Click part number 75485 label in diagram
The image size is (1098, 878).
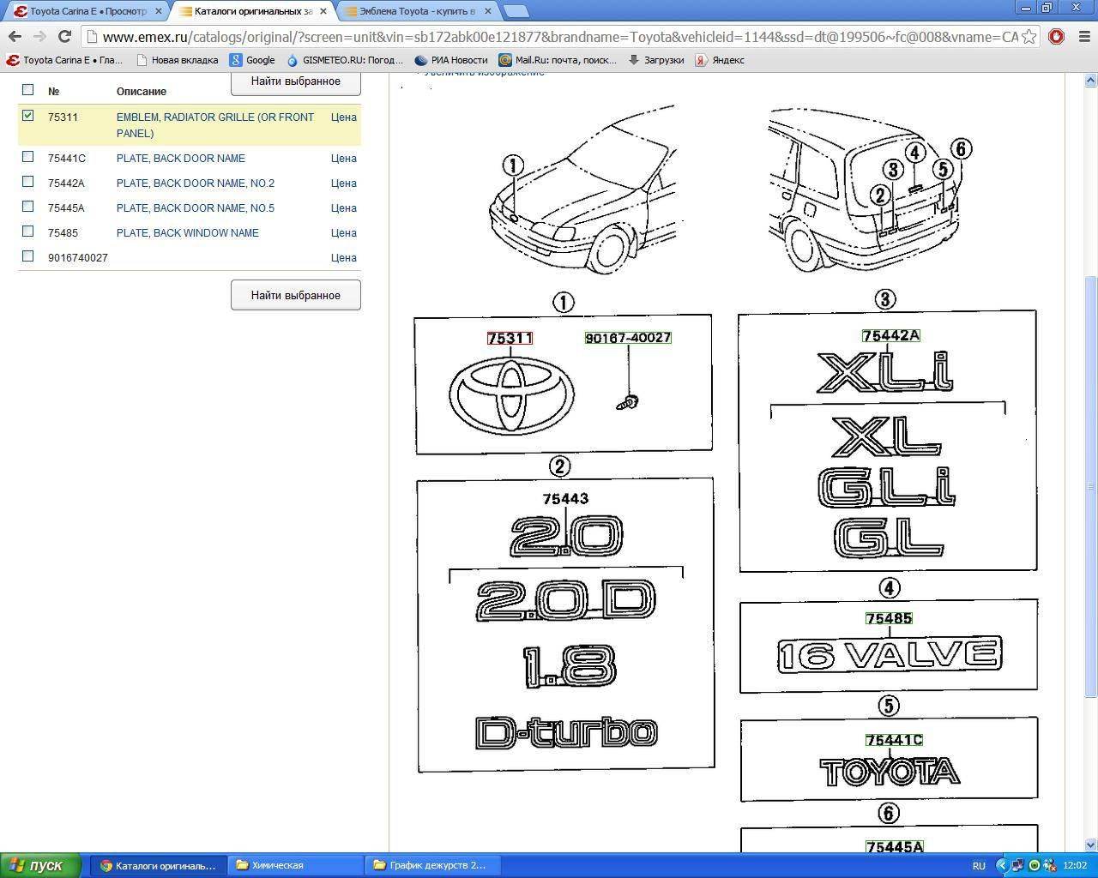pyautogui.click(x=889, y=618)
